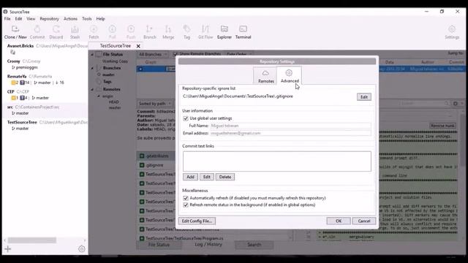Toggle Refresh remote status in background
The height and width of the screenshot is (263, 468).
click(x=186, y=205)
